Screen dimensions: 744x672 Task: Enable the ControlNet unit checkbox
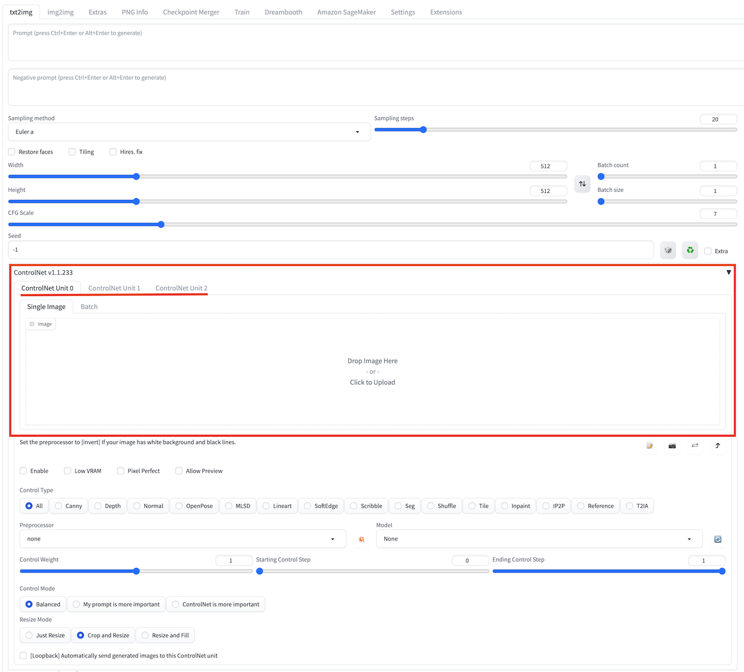(x=24, y=471)
